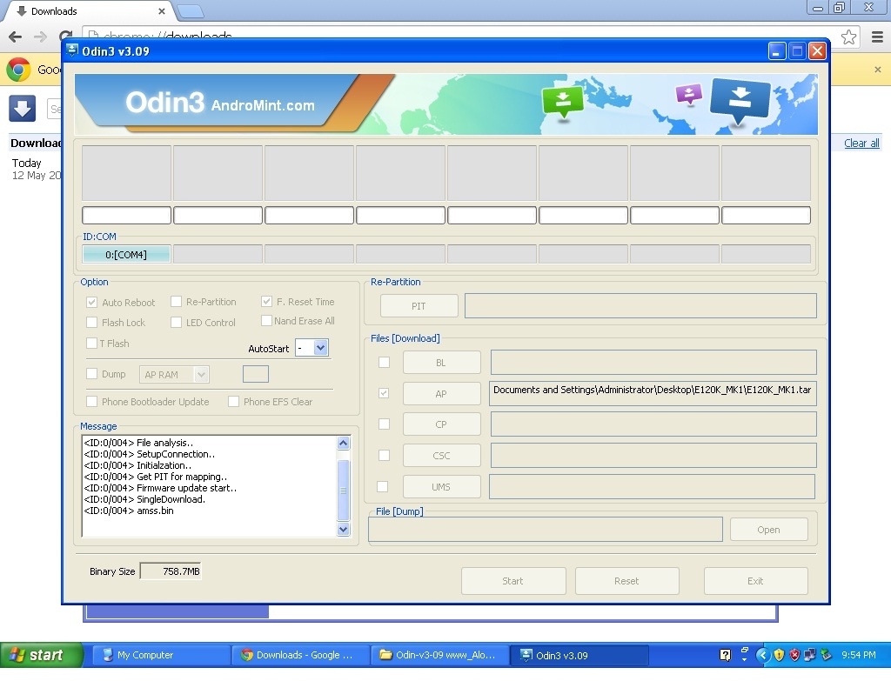Image resolution: width=891 pixels, height=681 pixels.
Task: Click the Windows Start button
Action: [42, 655]
